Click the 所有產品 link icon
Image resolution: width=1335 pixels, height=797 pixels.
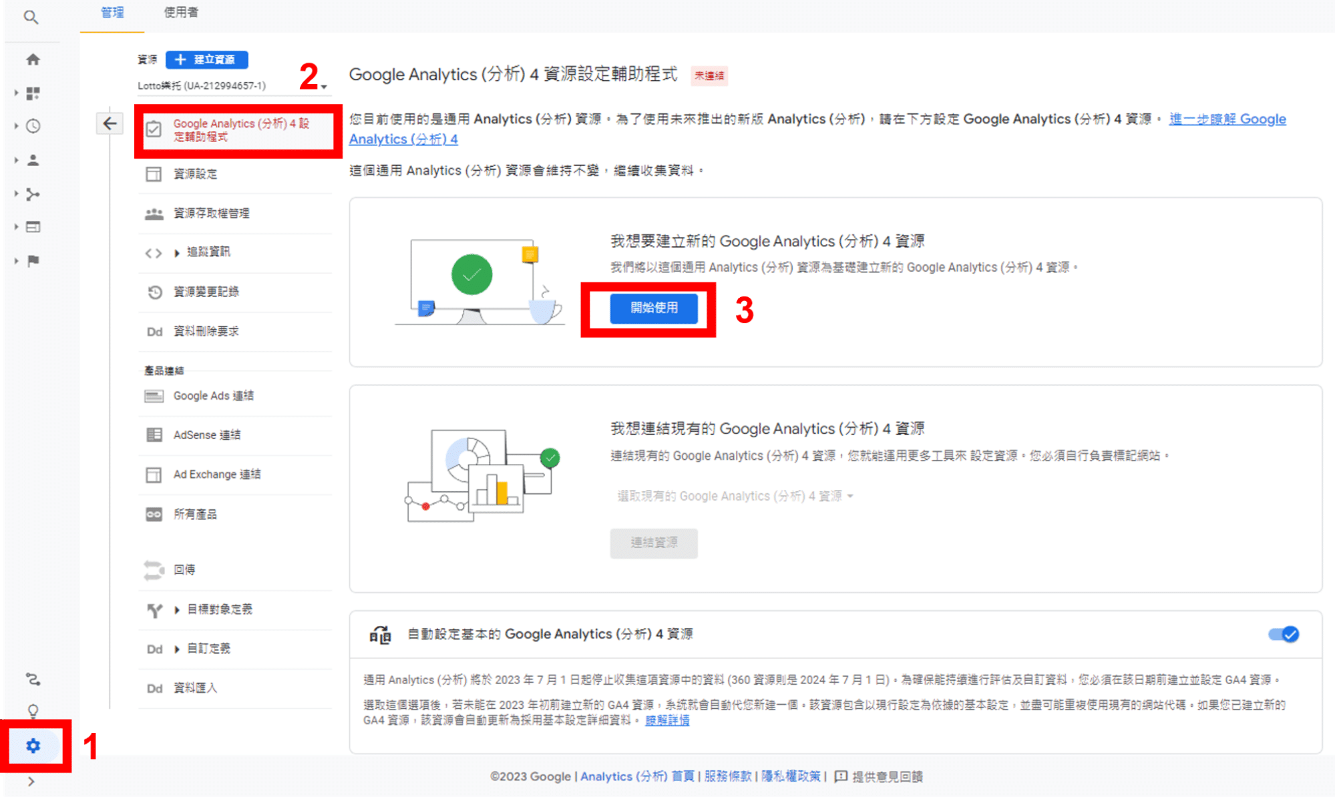[x=154, y=515]
